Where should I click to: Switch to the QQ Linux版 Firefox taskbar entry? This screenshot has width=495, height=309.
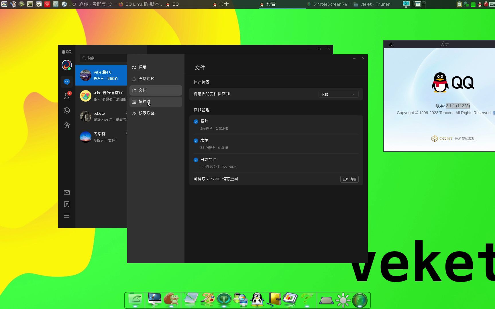[x=141, y=4]
